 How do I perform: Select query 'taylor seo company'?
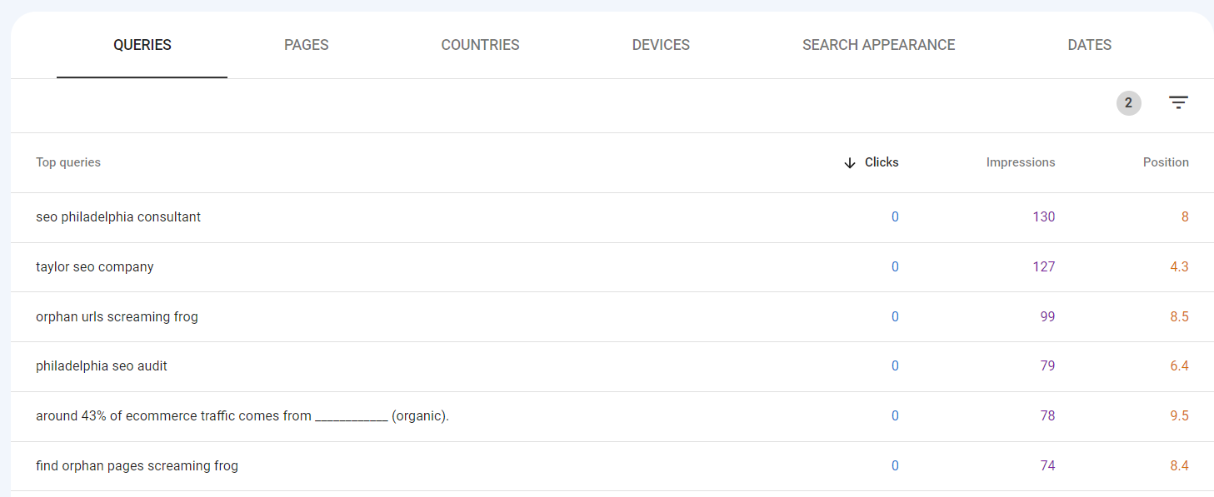click(95, 266)
